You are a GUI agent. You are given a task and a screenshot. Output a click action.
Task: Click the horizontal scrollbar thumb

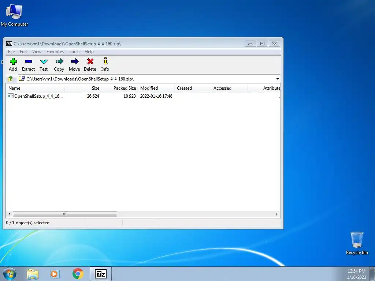(65, 214)
